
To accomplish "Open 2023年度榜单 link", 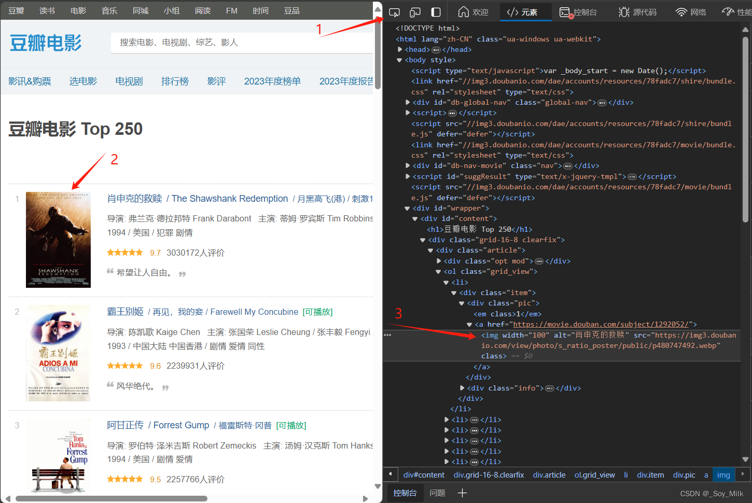I will [x=272, y=81].
